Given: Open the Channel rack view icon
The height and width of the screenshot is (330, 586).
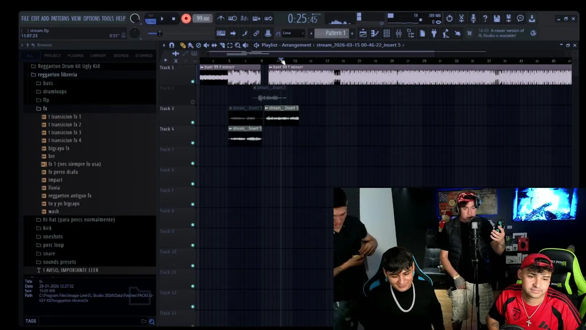Looking at the screenshot, I should (387, 33).
